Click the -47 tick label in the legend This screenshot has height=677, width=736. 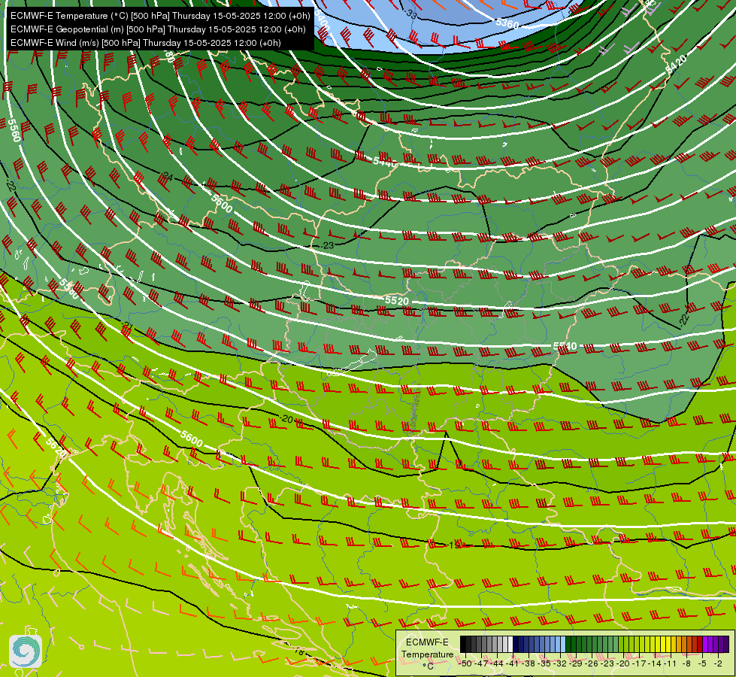[x=482, y=663]
